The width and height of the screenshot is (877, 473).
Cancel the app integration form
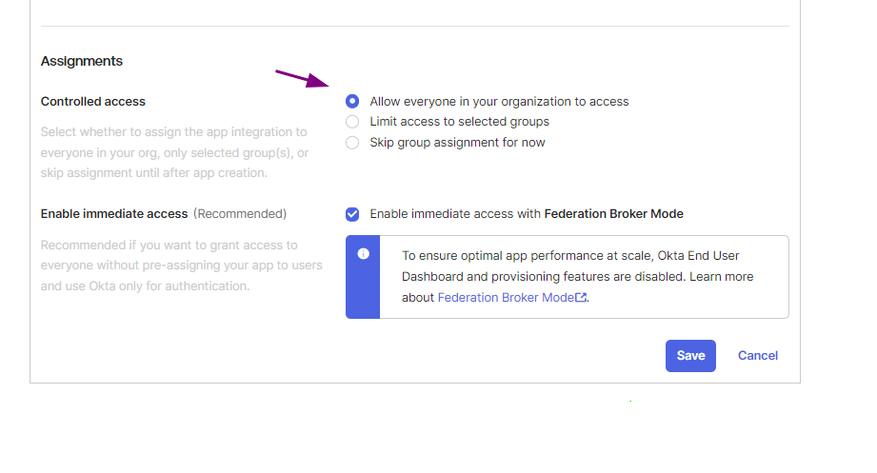758,356
